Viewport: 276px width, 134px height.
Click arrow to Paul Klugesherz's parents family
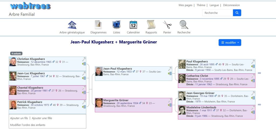pos(259,73)
